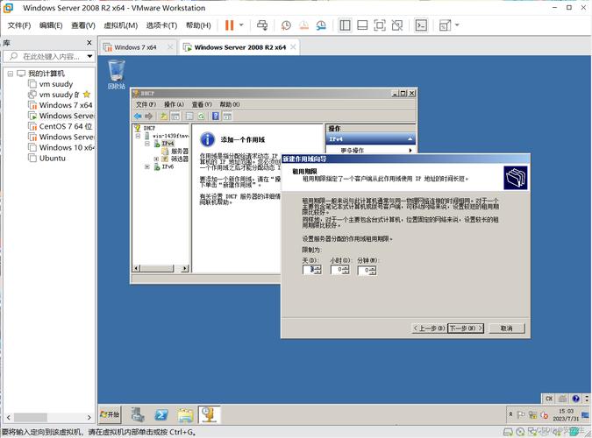The width and height of the screenshot is (592, 438).
Task: Select vm suudy in the library
Action: point(56,84)
